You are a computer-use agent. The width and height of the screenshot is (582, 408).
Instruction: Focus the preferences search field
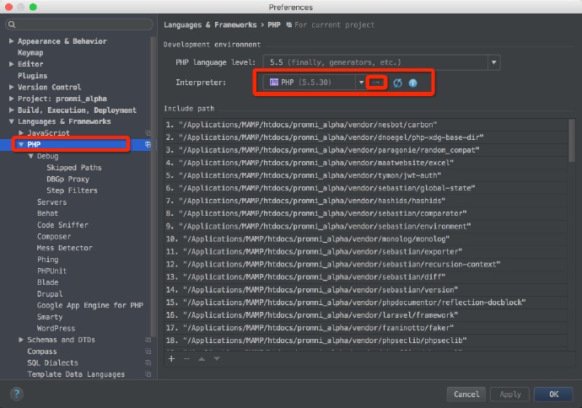coord(79,24)
